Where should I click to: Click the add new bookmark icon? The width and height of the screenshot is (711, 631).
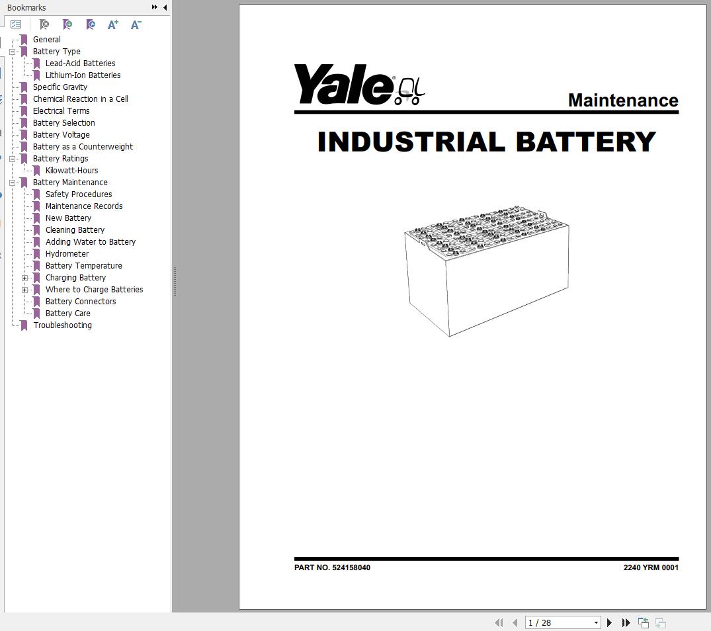coord(67,24)
